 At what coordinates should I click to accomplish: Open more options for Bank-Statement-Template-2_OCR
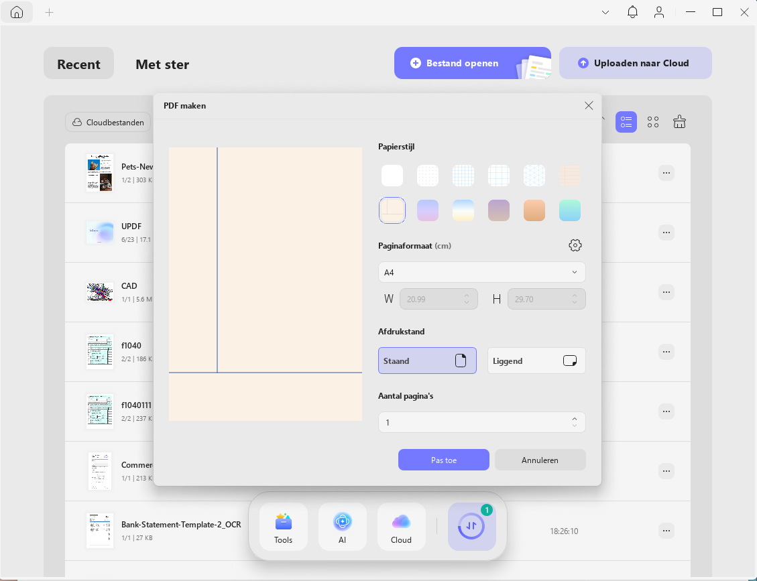tap(666, 531)
